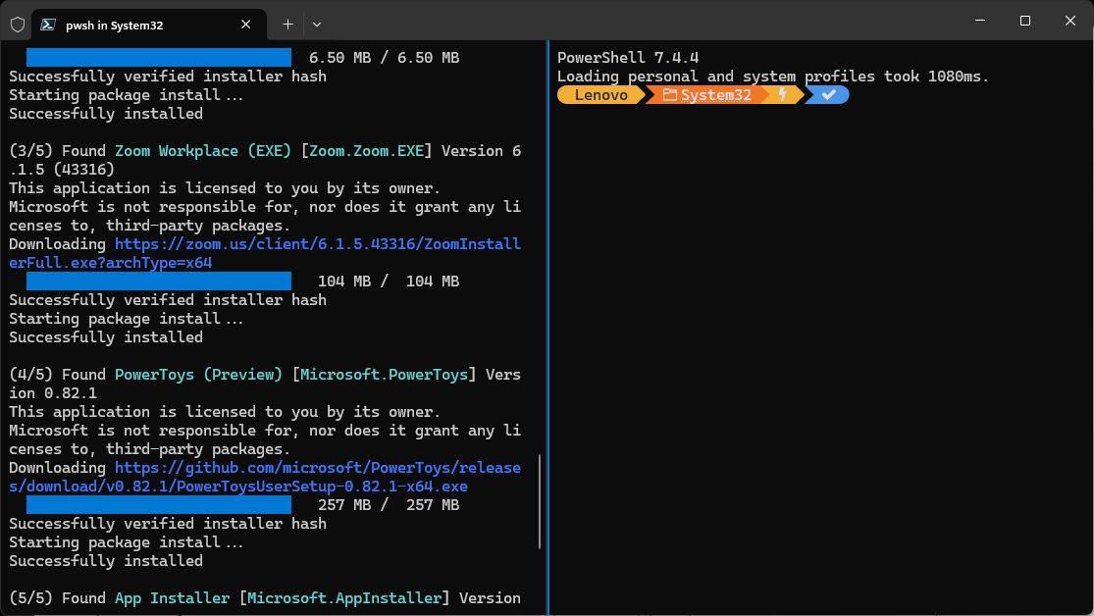Screen dimensions: 1094x616
Task: Click the 257 MB download progress bar
Action: (158, 504)
